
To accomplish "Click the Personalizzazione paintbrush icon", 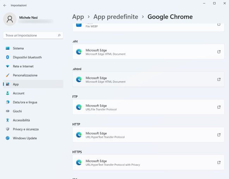I will (8, 75).
